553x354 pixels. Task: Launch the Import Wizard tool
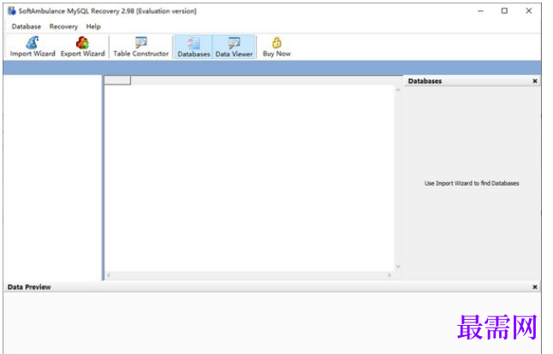[x=33, y=47]
